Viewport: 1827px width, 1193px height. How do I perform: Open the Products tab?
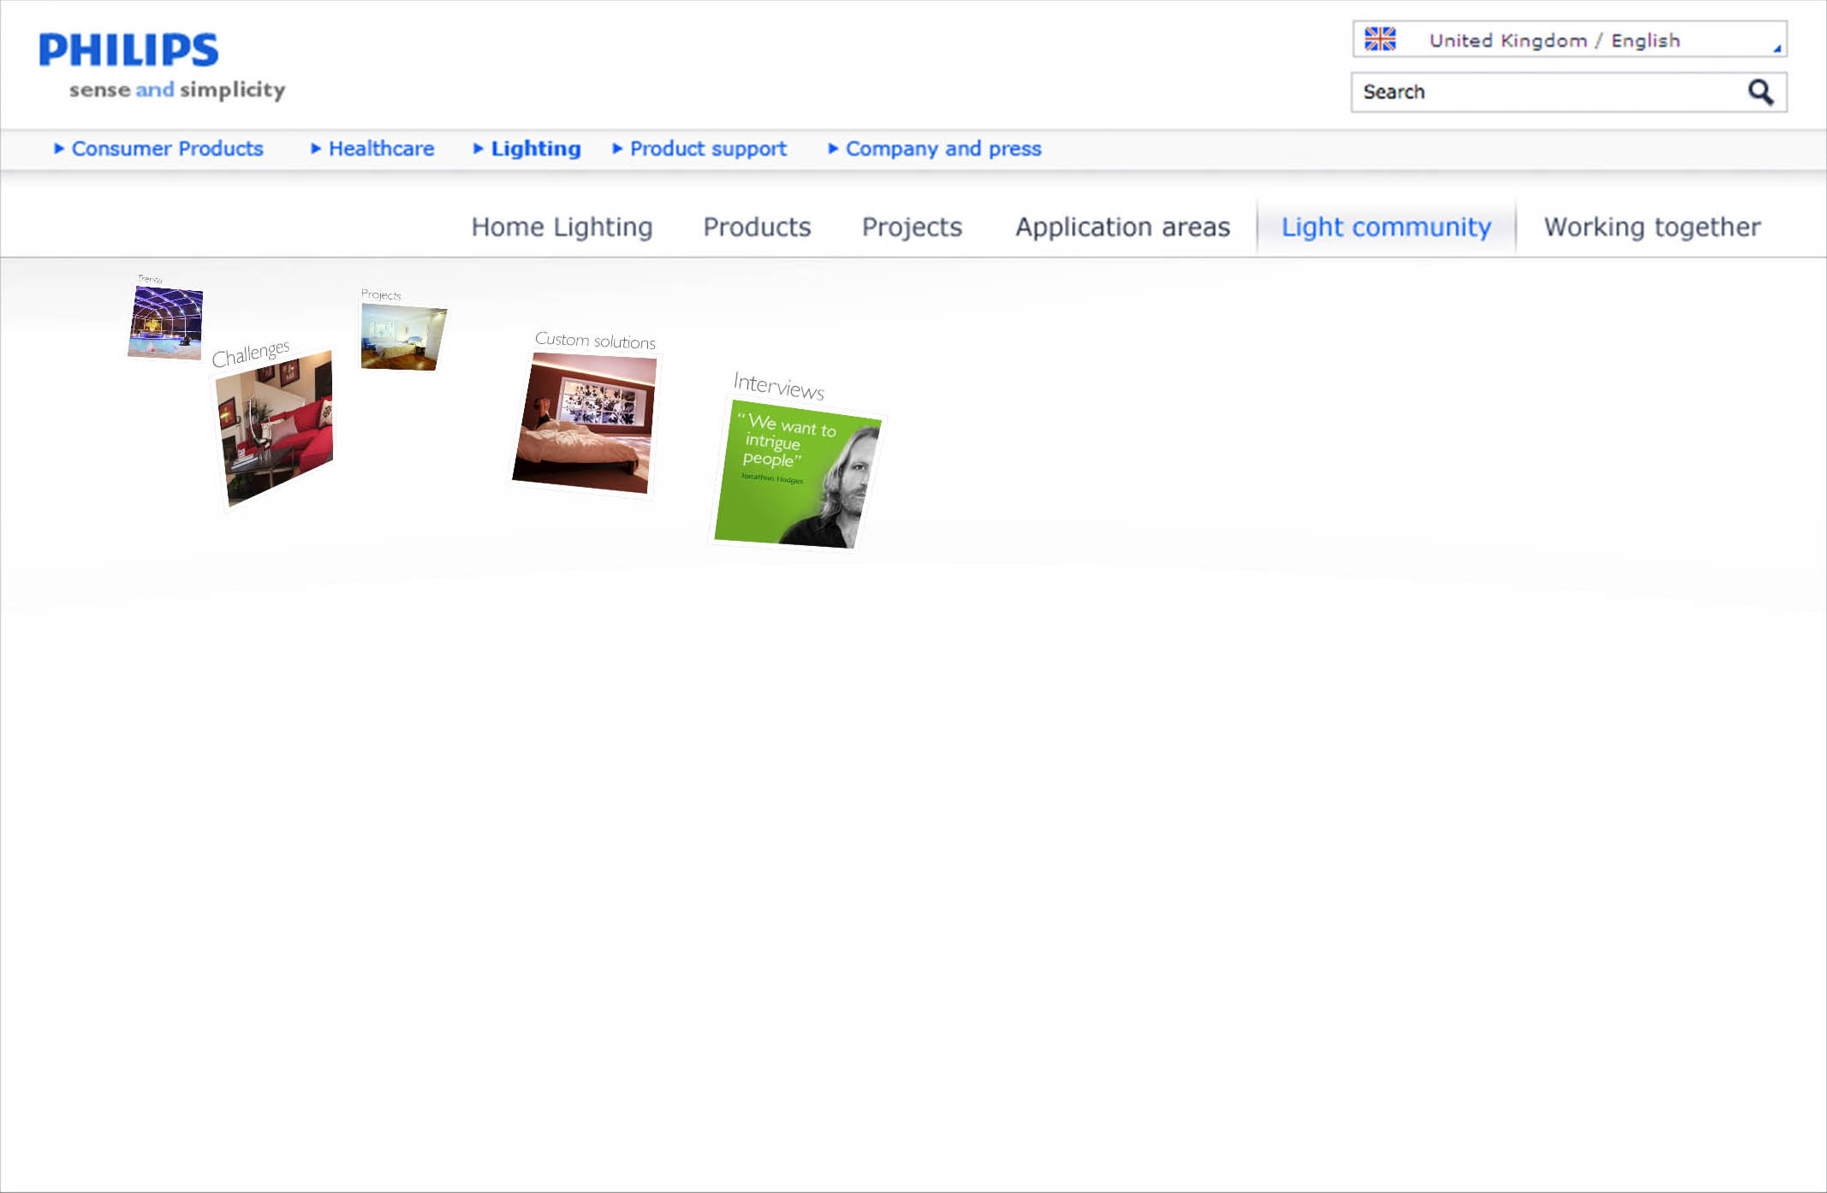[x=757, y=227]
